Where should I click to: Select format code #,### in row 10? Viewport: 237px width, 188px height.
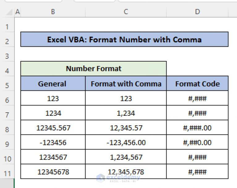(x=197, y=157)
